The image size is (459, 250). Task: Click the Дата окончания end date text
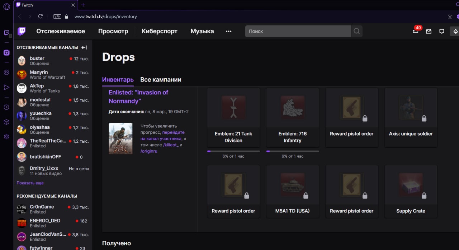148,112
